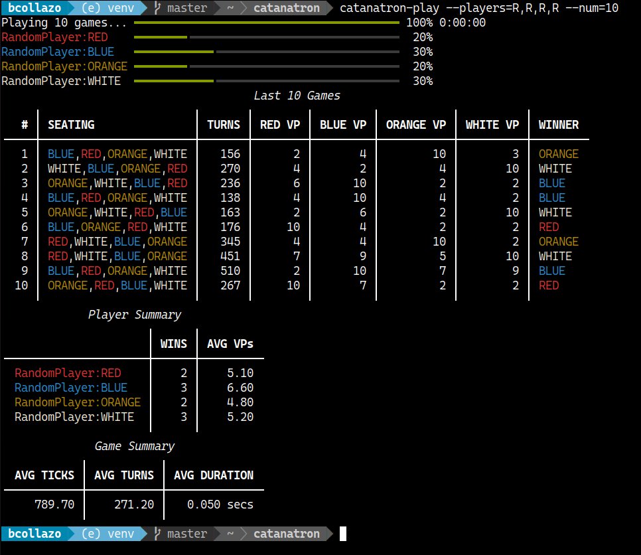Screen dimensions: 641x555
Task: Click 'catanatron' directory in top prompt
Action: [x=287, y=8]
